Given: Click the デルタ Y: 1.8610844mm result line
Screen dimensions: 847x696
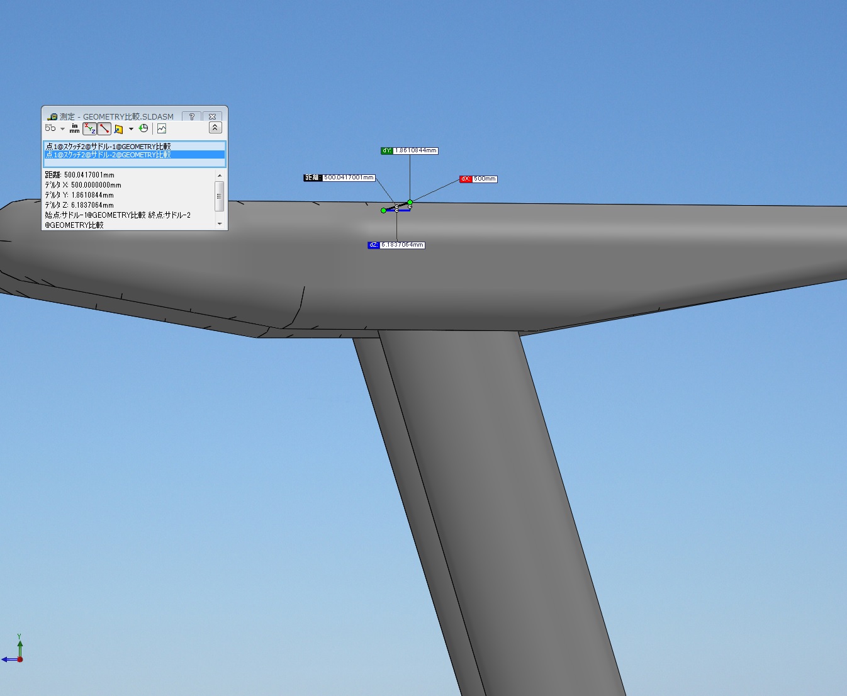Looking at the screenshot, I should pos(79,195).
